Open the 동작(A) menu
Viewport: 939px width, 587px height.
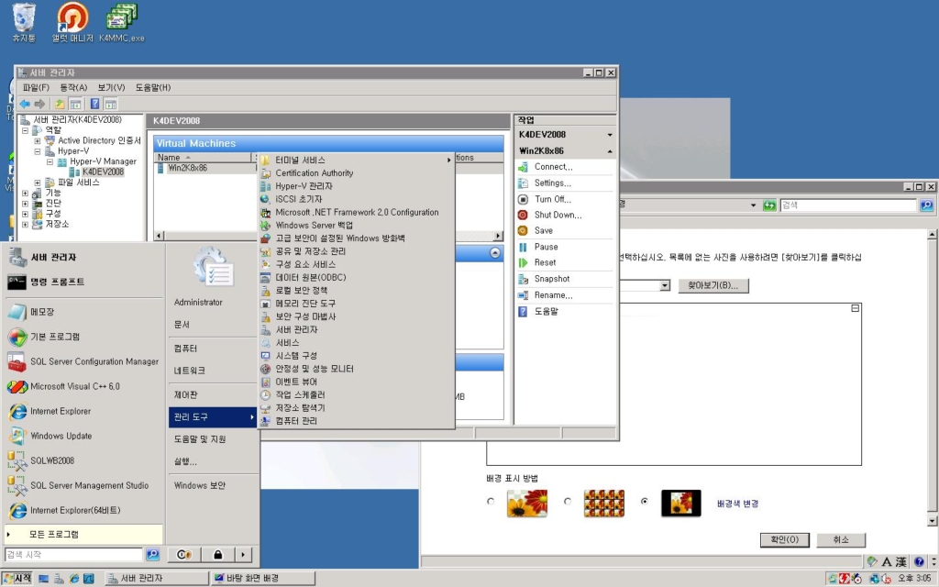[x=73, y=87]
